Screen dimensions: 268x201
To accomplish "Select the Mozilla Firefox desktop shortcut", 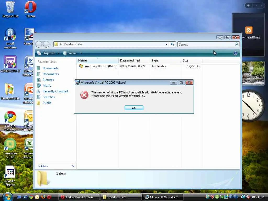I will [x=10, y=176].
